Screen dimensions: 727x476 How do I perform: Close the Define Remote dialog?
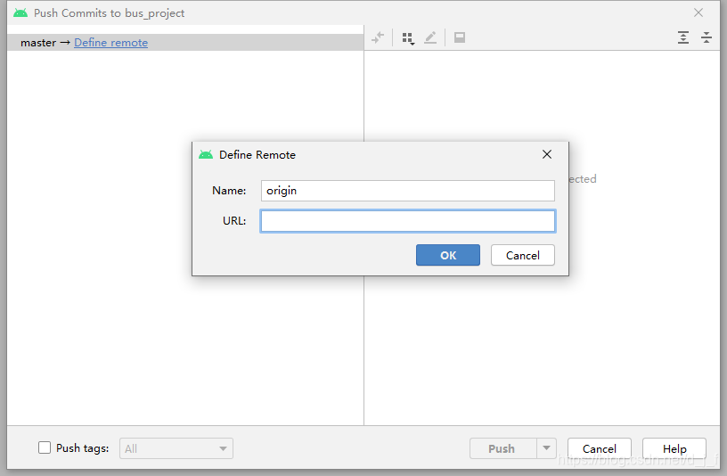pyautogui.click(x=547, y=154)
